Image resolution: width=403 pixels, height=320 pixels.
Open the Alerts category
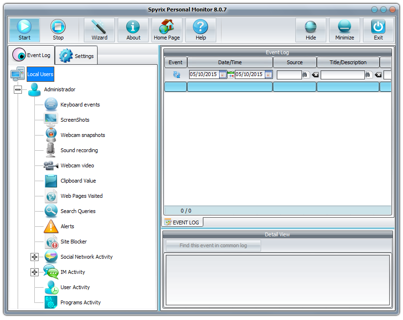[x=67, y=226]
